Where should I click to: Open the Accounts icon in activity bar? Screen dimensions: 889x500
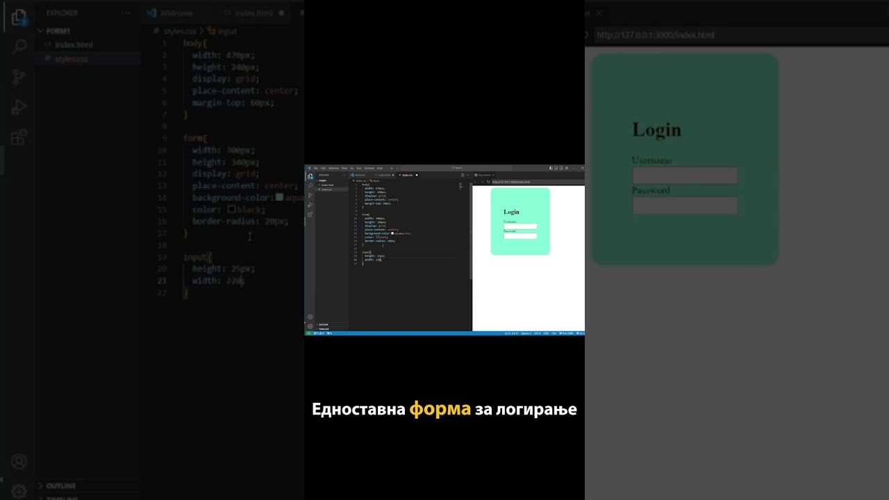click(310, 317)
